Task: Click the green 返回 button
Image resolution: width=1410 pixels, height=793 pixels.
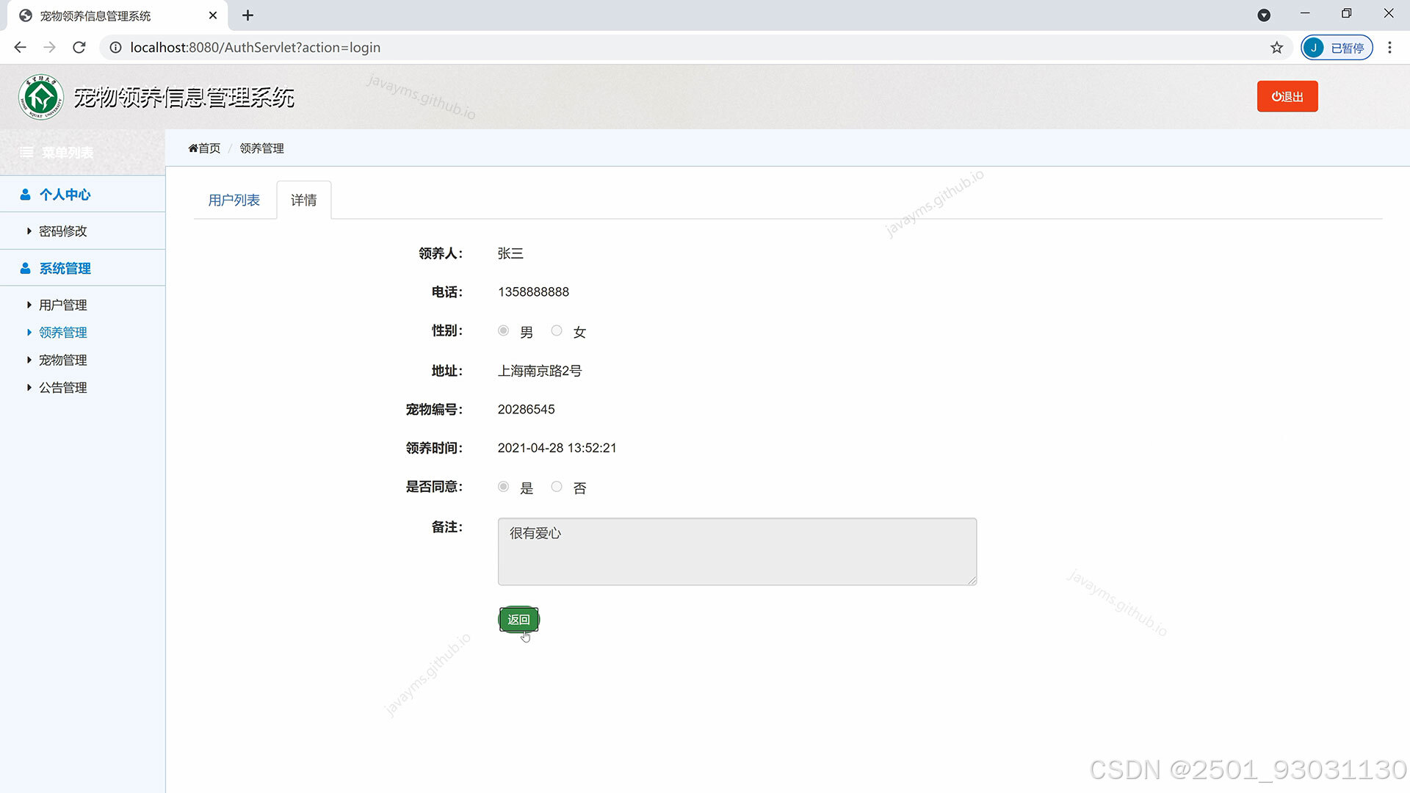Action: [x=518, y=620]
